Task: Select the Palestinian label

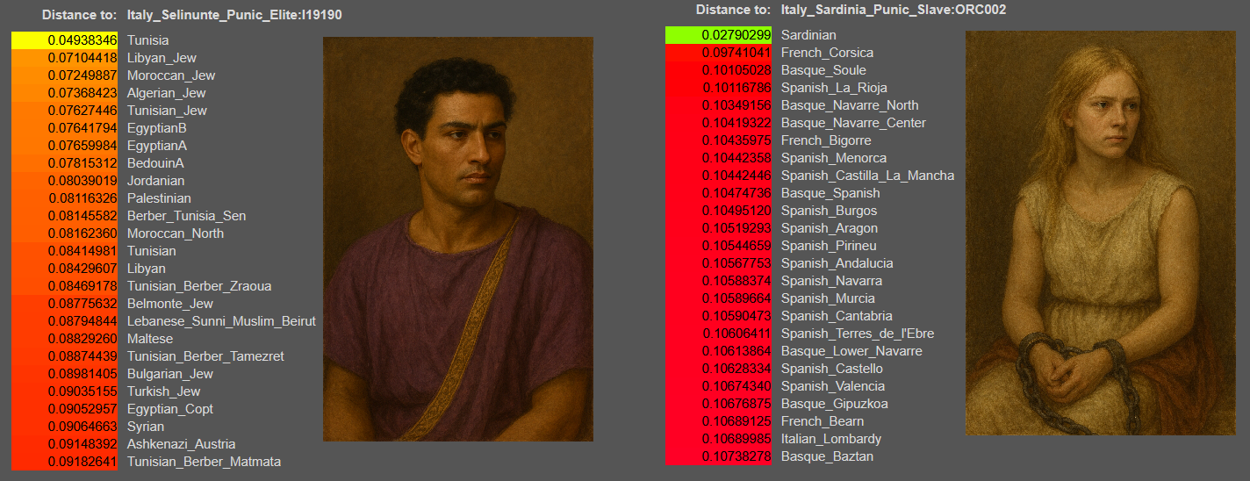Action: tap(159, 198)
